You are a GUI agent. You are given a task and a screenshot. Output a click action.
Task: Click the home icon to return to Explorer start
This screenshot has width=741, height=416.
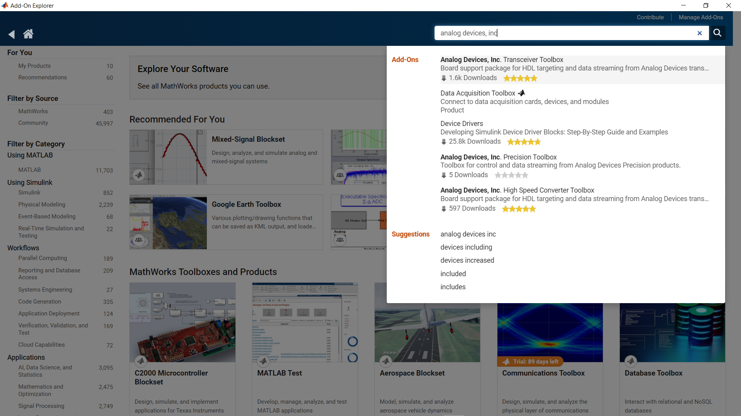pyautogui.click(x=28, y=34)
